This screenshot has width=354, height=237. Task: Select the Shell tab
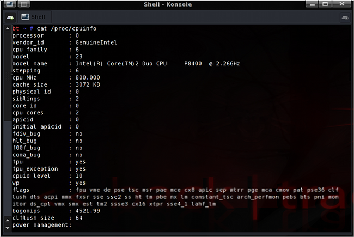(34, 17)
